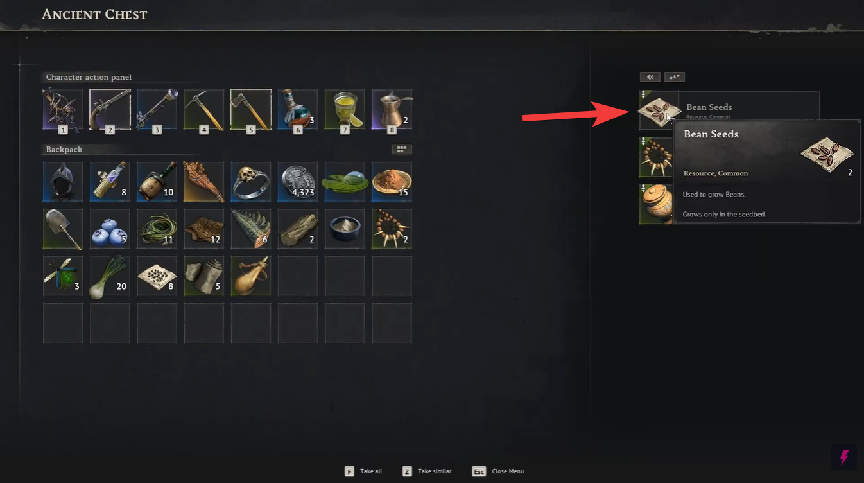Click the firefly item with count 3

click(x=63, y=276)
